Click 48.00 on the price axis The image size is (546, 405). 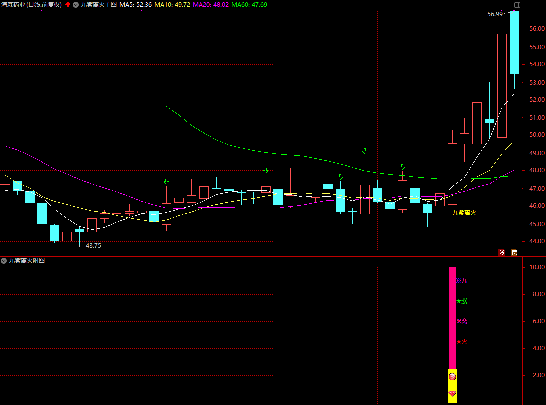pyautogui.click(x=537, y=170)
